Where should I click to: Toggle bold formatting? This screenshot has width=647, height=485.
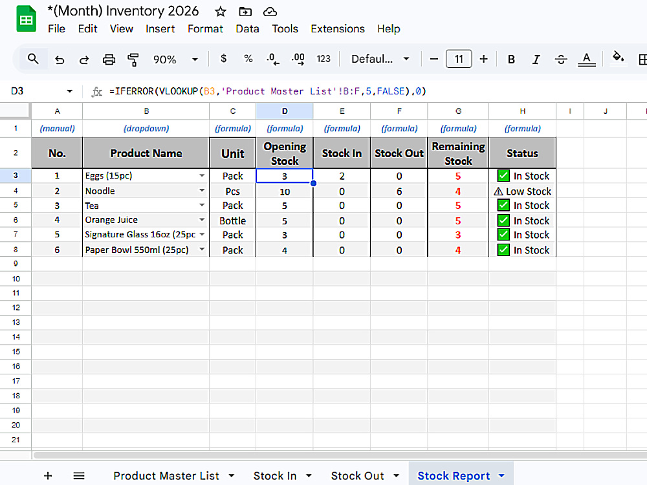511,59
